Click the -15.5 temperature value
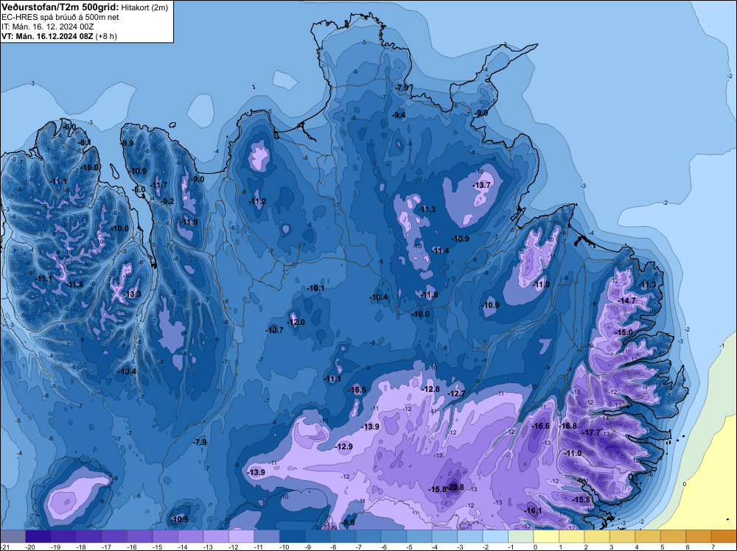737x551 pixels. pos(357,390)
